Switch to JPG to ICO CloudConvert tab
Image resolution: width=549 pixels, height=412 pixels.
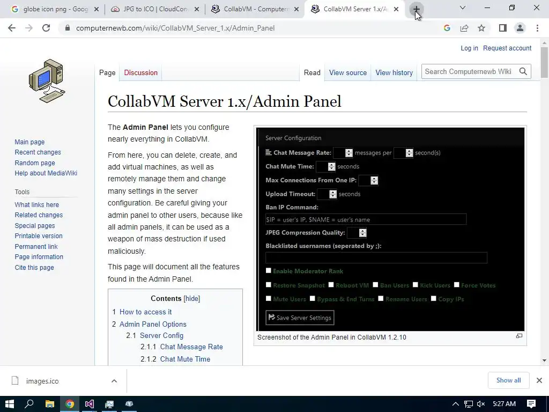[155, 9]
